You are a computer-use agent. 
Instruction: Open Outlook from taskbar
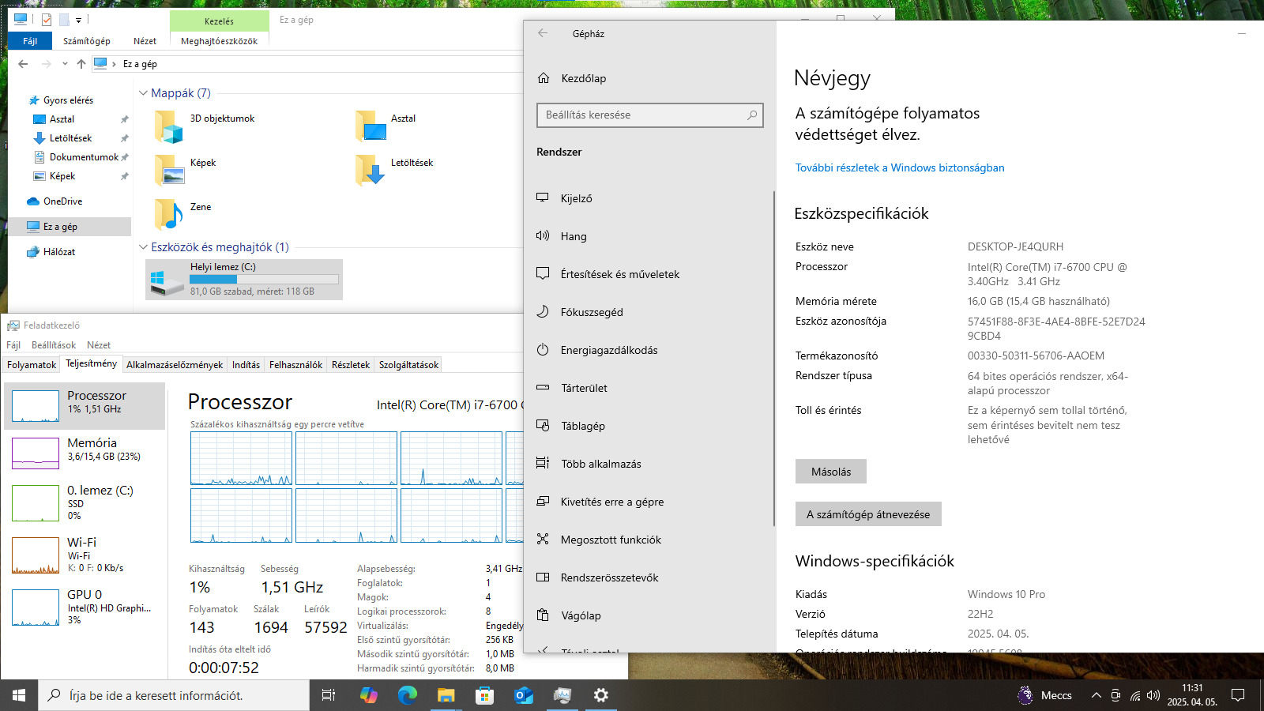click(524, 695)
